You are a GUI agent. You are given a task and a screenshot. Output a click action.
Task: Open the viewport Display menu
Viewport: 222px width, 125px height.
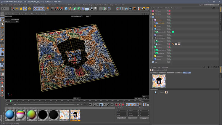(21, 14)
